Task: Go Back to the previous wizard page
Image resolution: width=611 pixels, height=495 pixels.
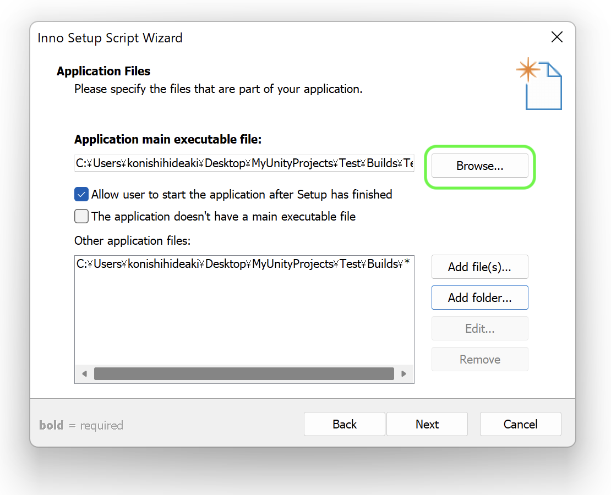Action: pyautogui.click(x=344, y=424)
